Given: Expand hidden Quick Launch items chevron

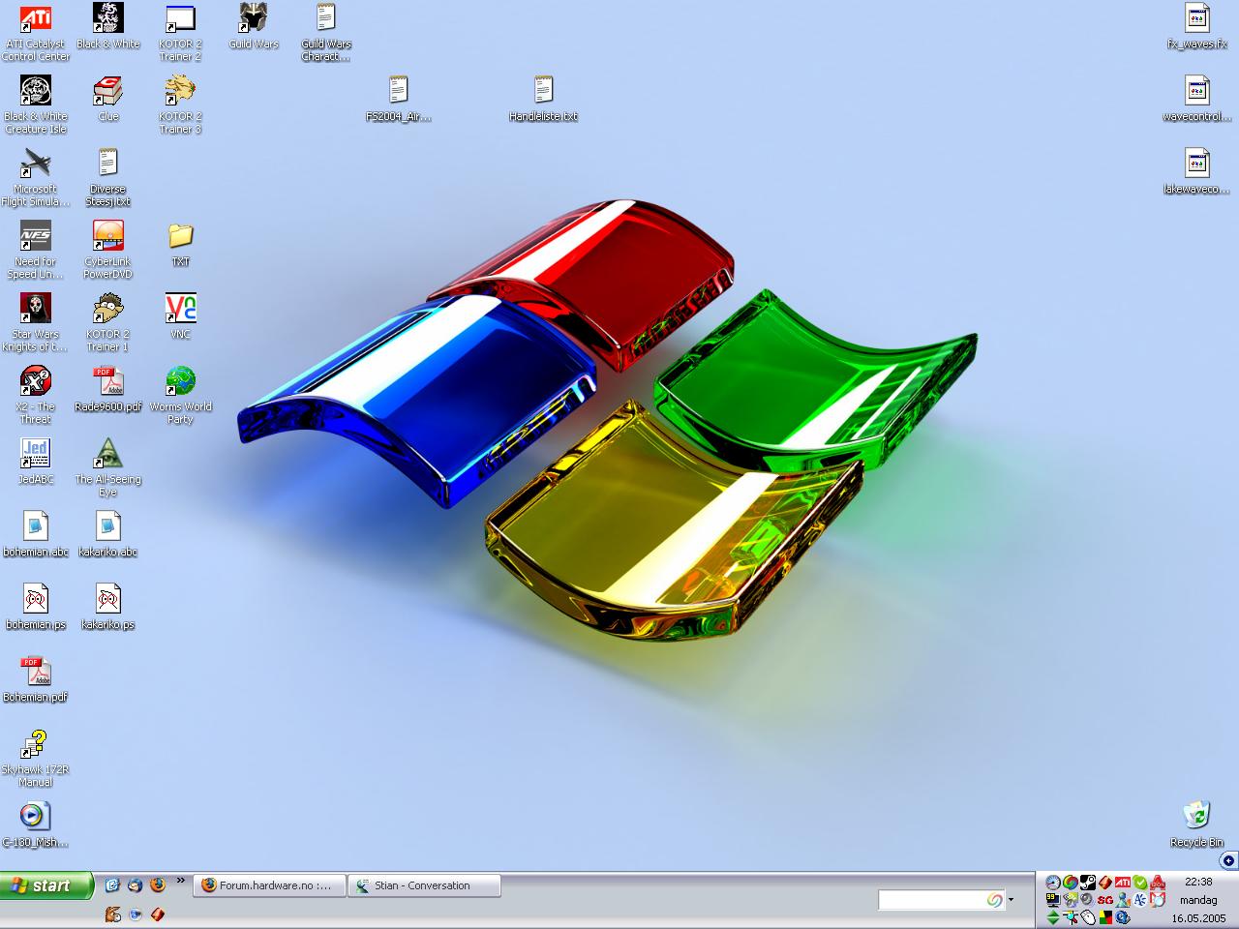Looking at the screenshot, I should pyautogui.click(x=180, y=880).
